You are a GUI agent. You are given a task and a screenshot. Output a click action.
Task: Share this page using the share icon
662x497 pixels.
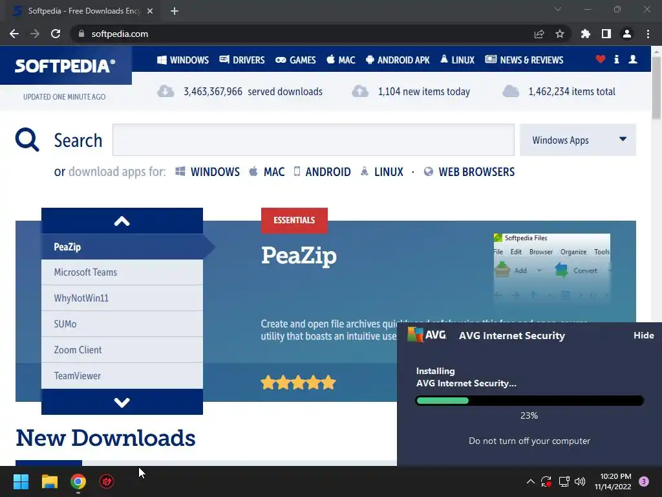[539, 34]
